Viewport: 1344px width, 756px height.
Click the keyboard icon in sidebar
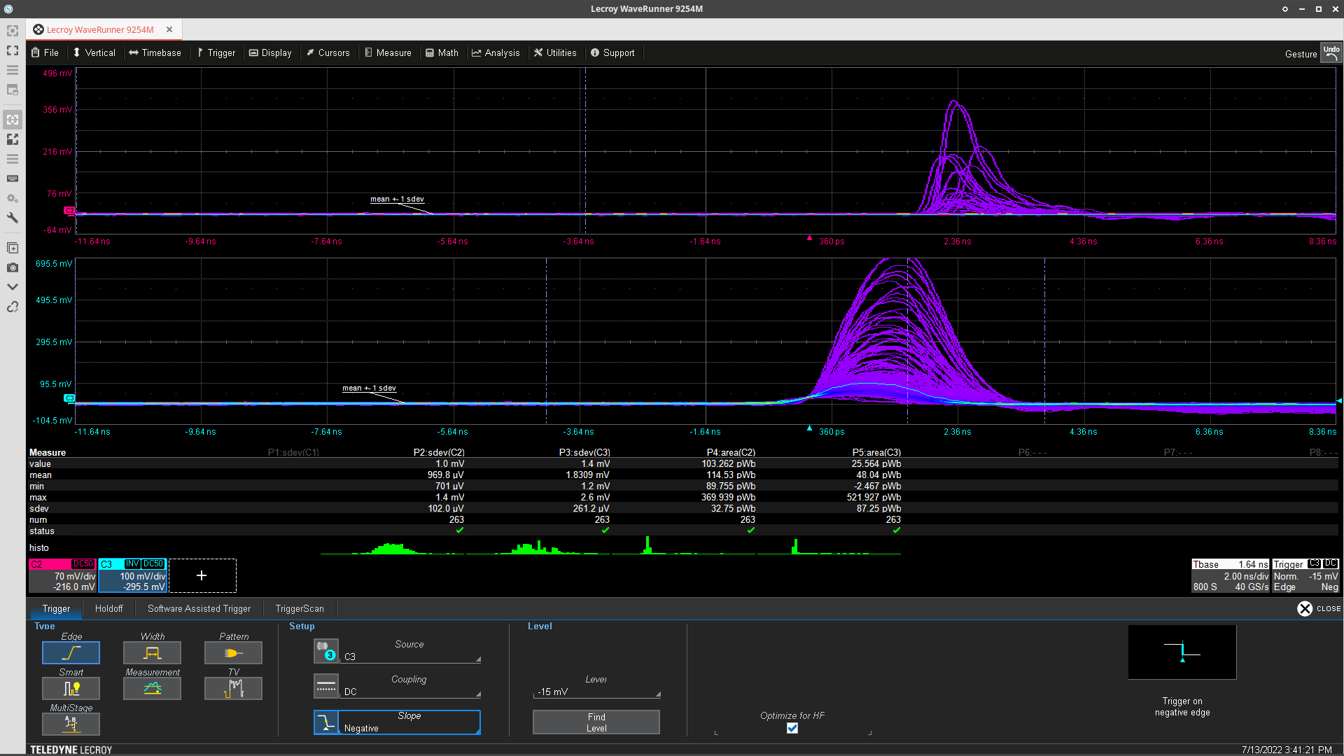point(13,178)
